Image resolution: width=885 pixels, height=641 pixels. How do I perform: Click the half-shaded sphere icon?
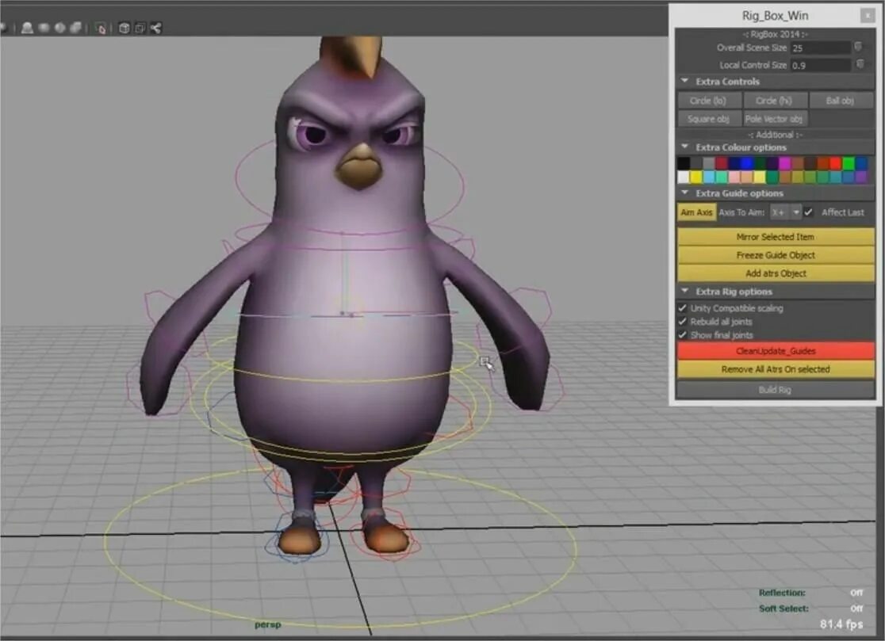[x=59, y=28]
